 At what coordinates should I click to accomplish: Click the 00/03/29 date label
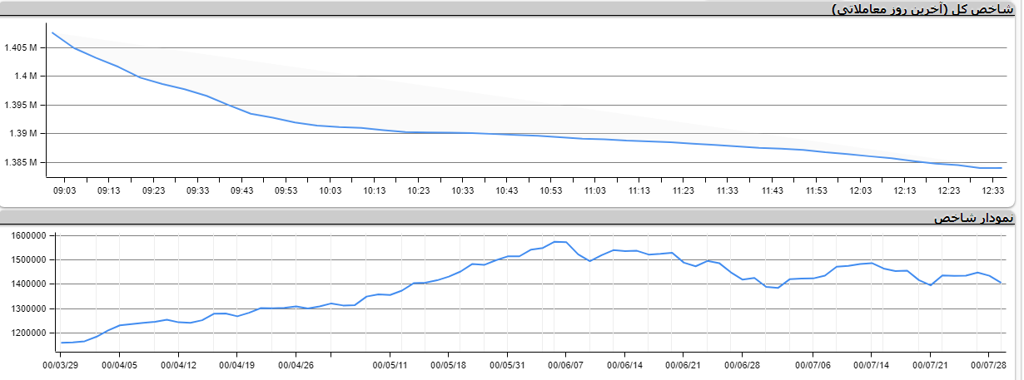(60, 364)
